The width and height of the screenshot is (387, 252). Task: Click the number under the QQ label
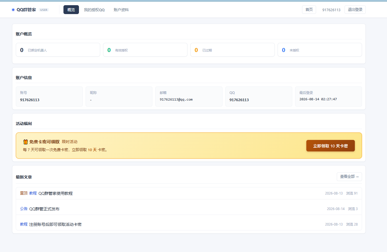coord(239,100)
